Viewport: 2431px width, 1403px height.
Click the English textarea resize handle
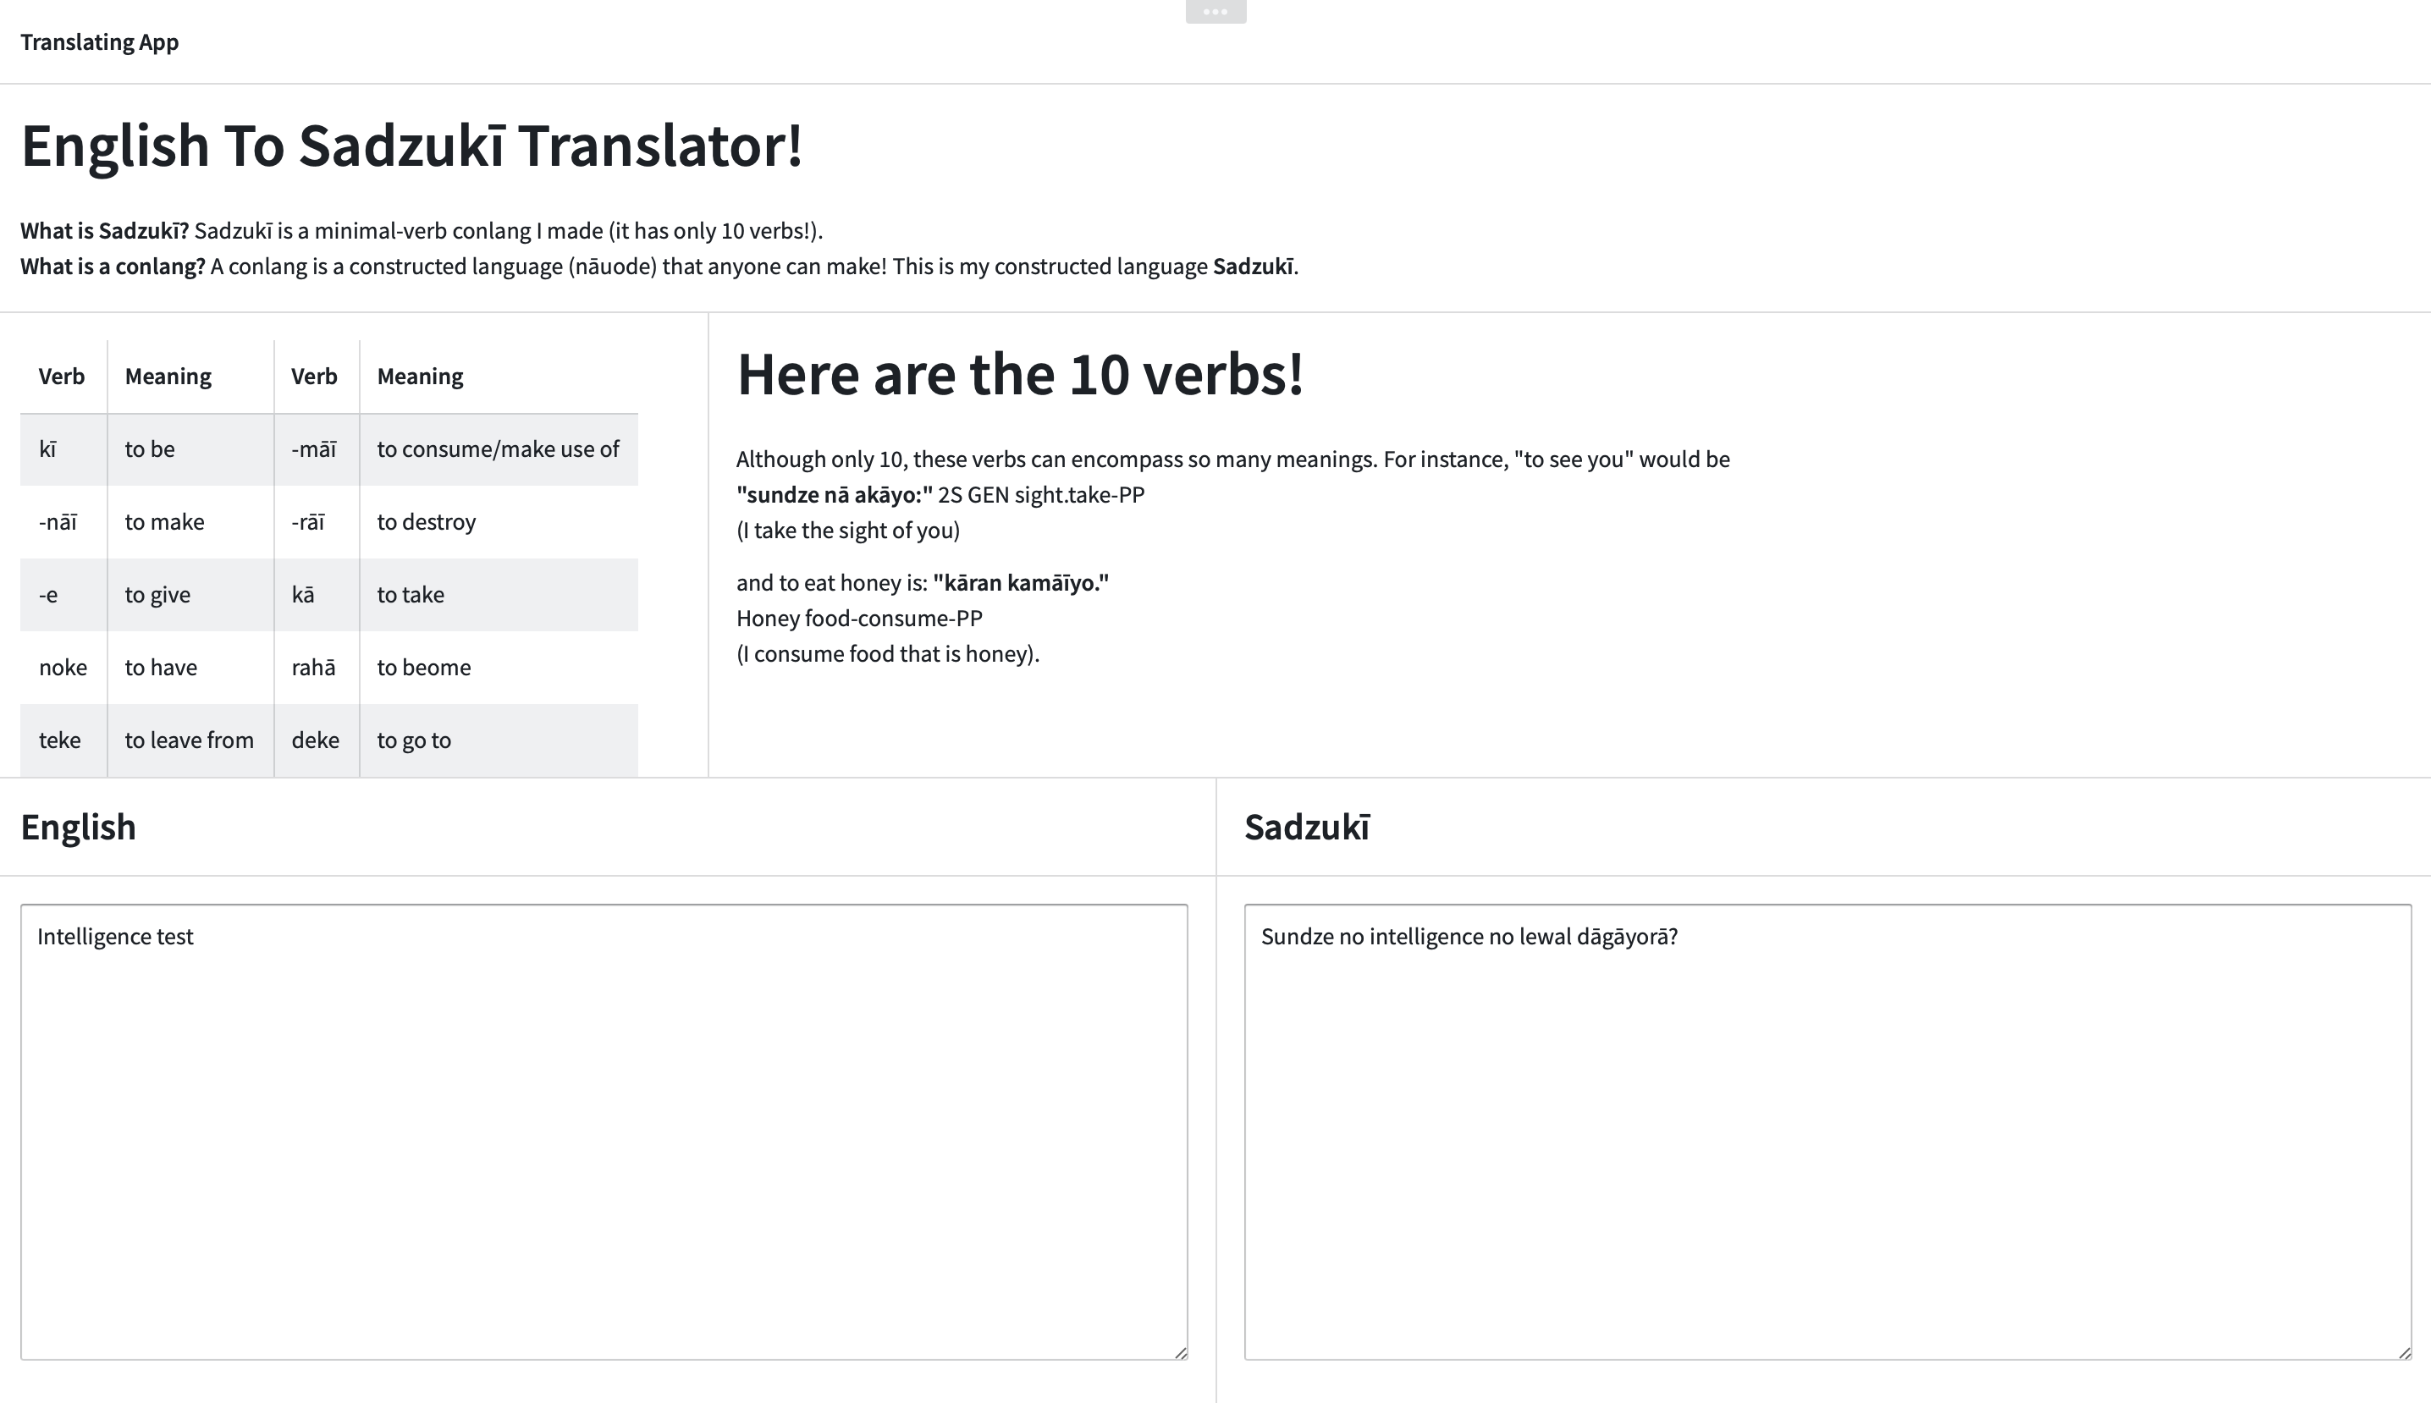click(x=1180, y=1352)
